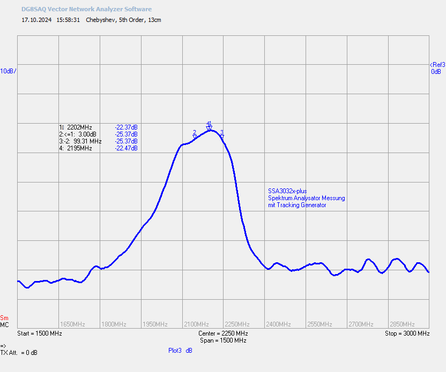Select the marker 1 2202MHz readout line
Screen dimensions: 446x372
(x=99, y=127)
